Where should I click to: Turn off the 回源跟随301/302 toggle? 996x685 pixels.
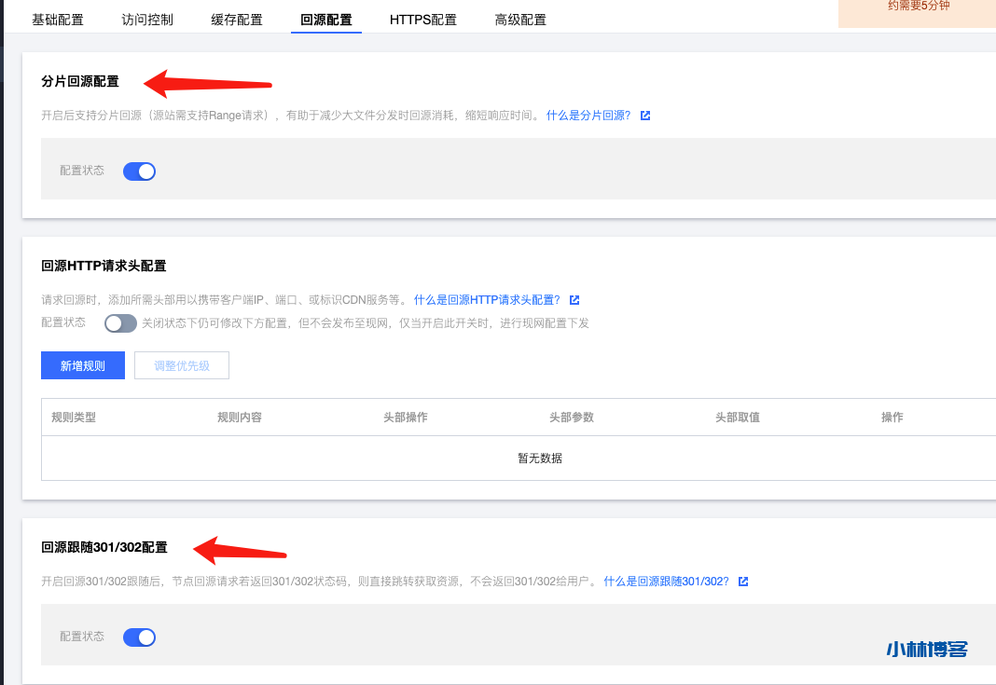pos(140,637)
